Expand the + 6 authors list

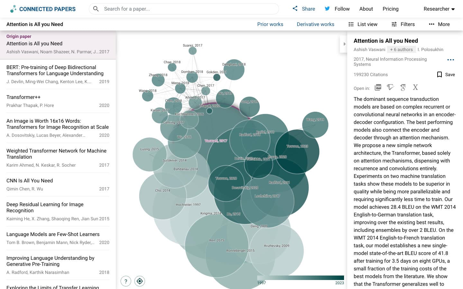point(401,49)
